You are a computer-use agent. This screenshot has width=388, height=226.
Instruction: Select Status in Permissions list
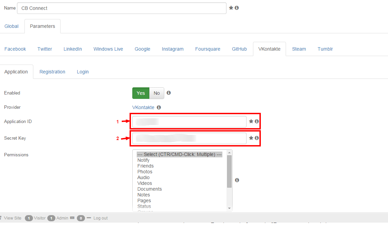[x=144, y=206]
